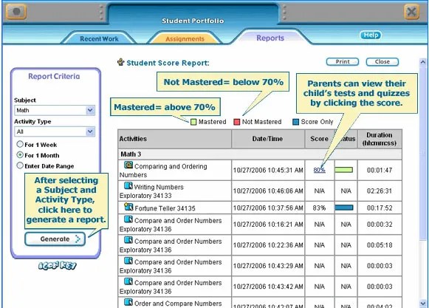Screen dimensions: 429x308
Task: Click the Print button
Action: [x=343, y=62]
